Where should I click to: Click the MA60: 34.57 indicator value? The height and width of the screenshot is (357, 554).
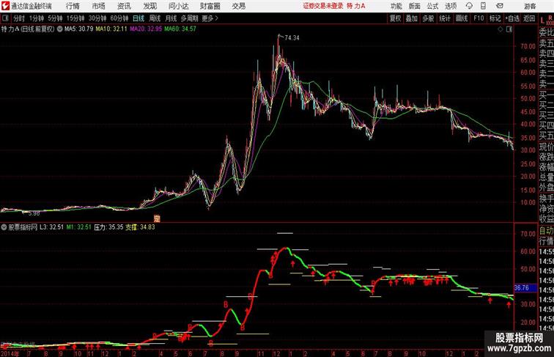click(180, 29)
